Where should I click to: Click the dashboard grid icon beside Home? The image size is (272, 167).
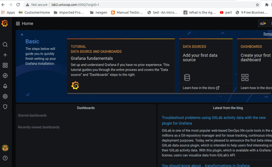coord(18,24)
